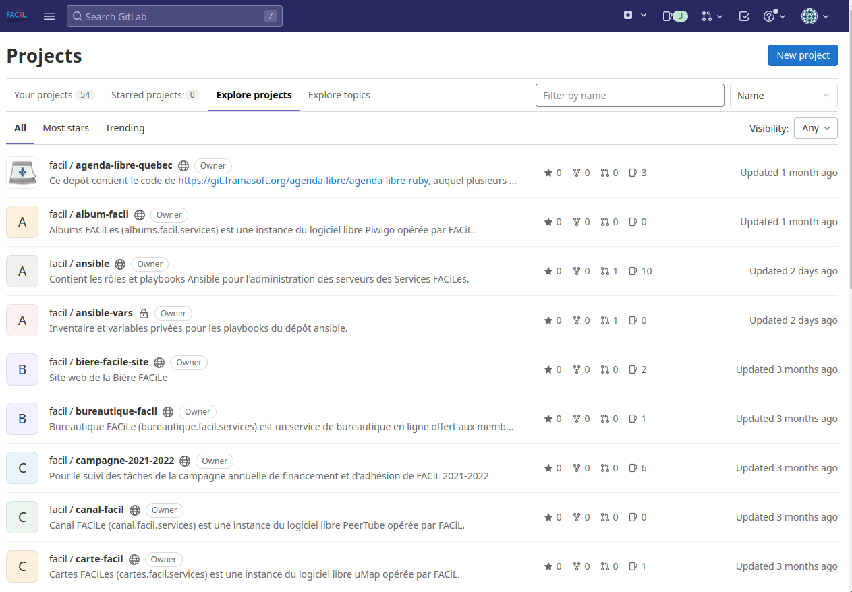Screen dimensions: 852x592
Task: Click the forks count for canal-facil
Action: click(x=581, y=517)
